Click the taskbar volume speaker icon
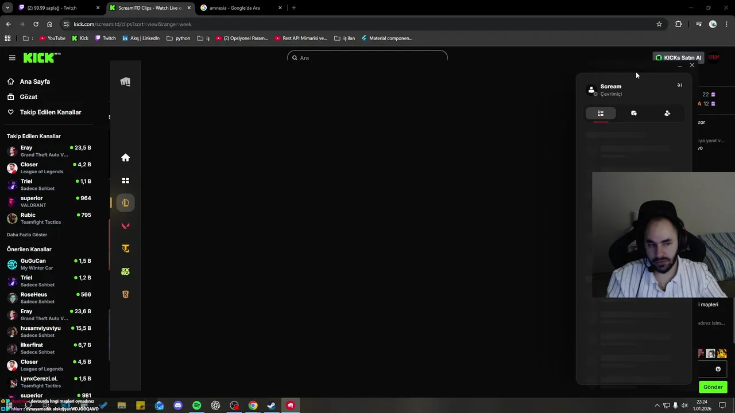This screenshot has height=413, width=735. (684, 406)
